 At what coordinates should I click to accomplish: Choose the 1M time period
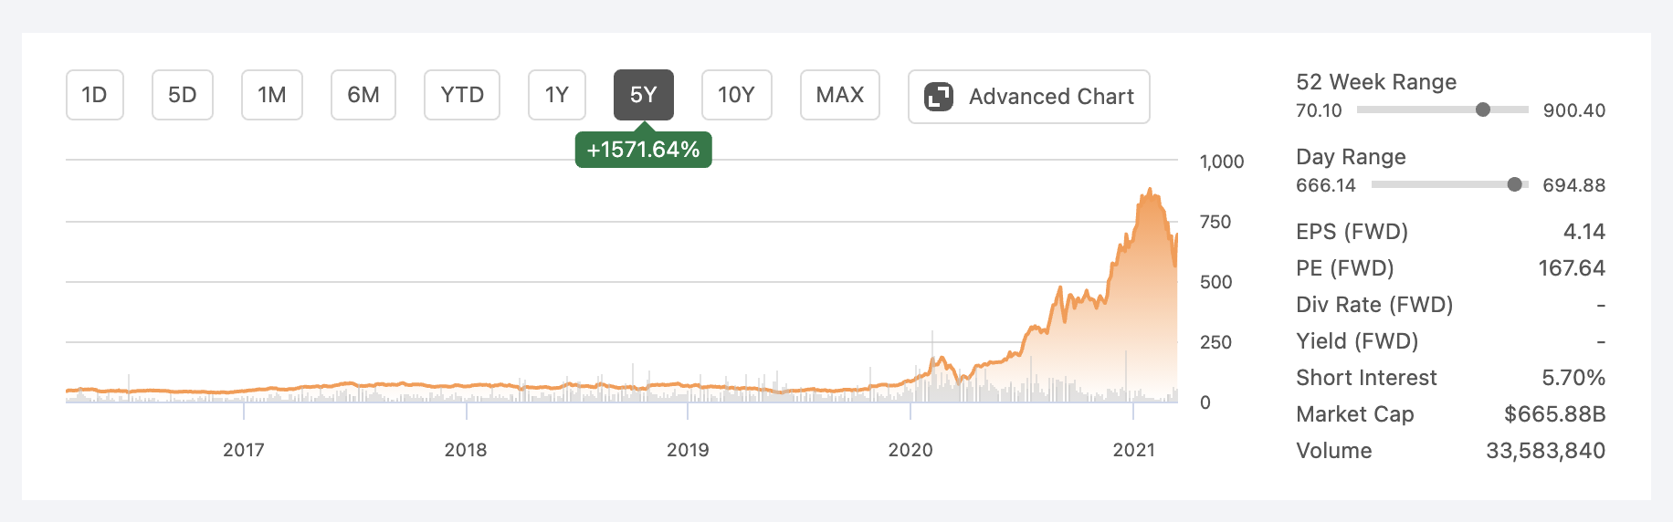[x=272, y=95]
